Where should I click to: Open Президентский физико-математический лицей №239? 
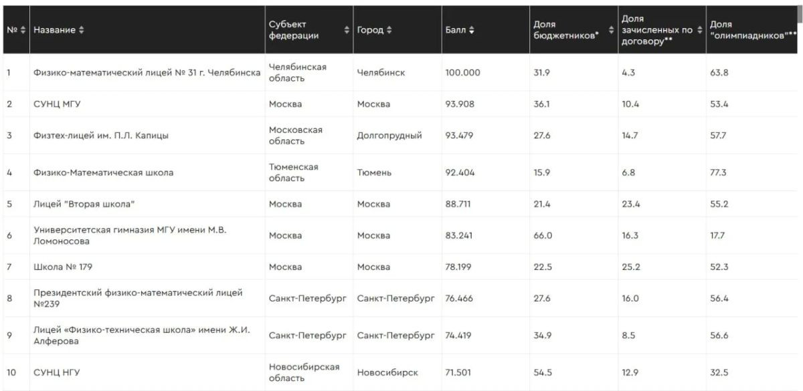point(139,298)
